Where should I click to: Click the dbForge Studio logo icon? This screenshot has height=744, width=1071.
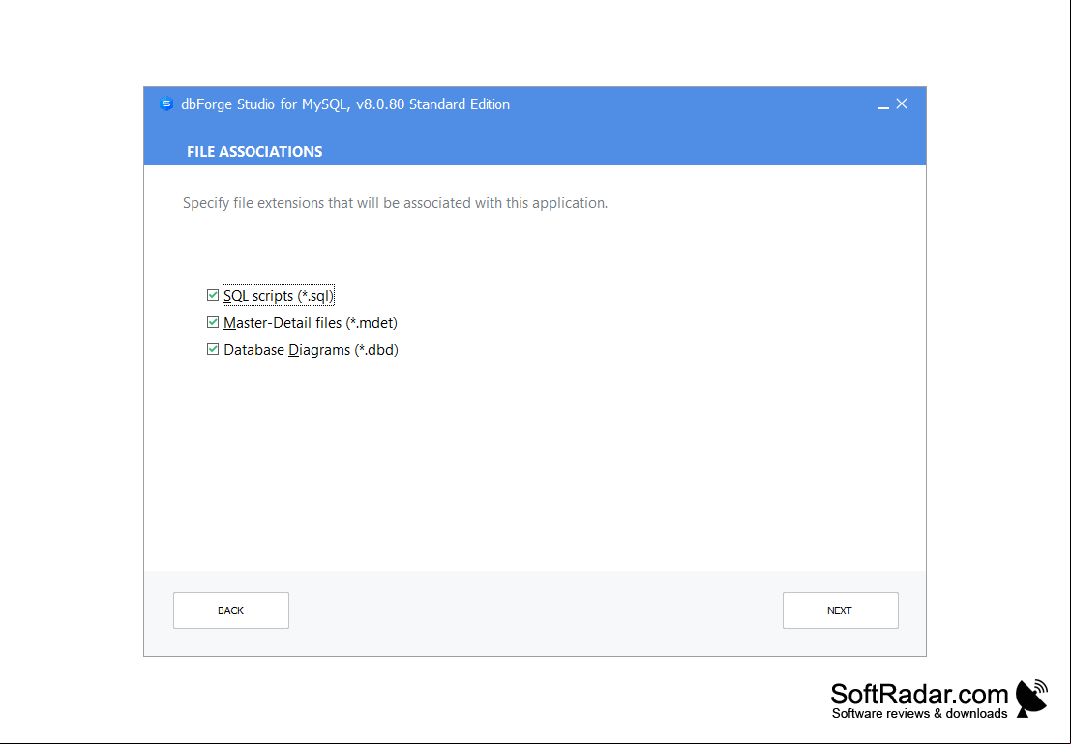click(166, 104)
